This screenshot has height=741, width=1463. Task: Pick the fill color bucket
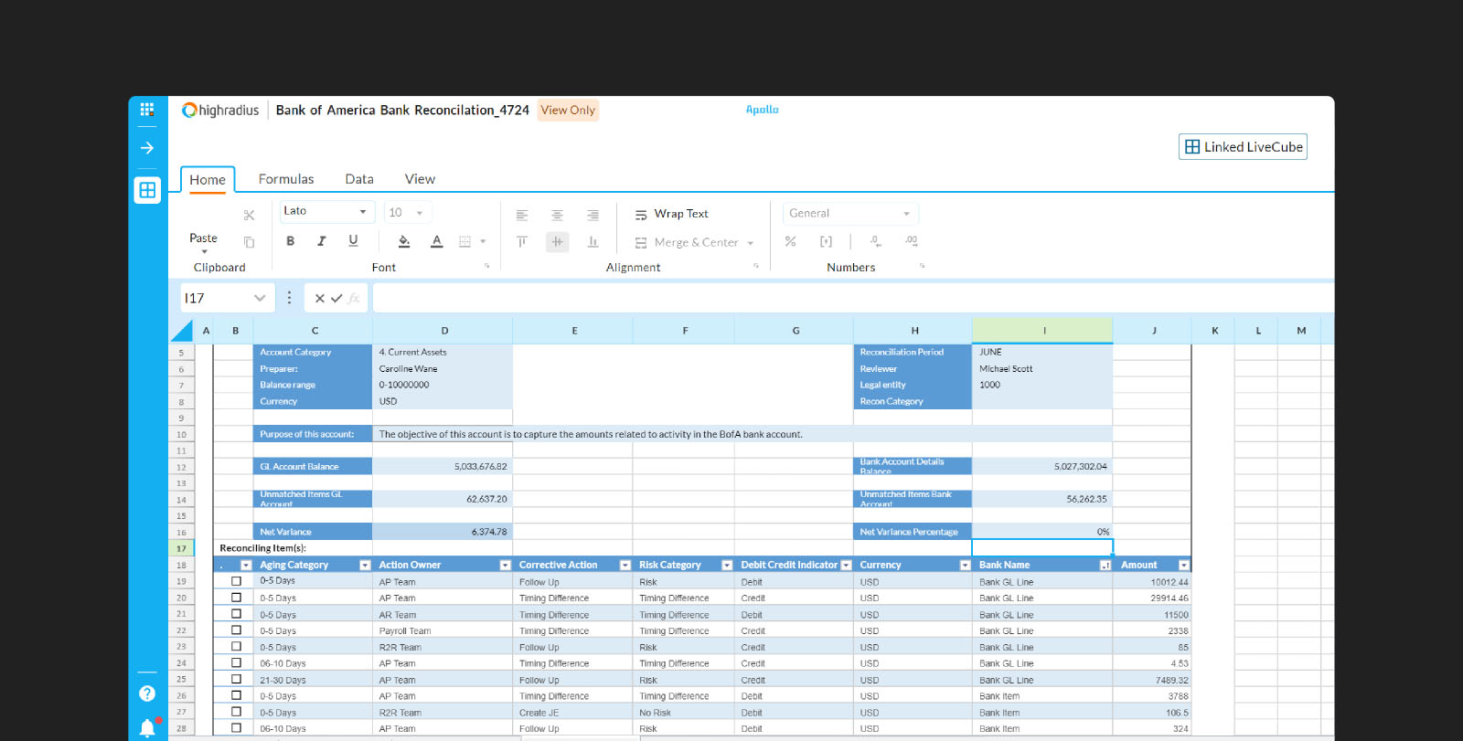tap(404, 241)
